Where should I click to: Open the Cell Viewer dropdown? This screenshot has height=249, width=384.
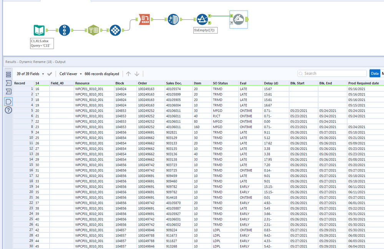point(70,74)
